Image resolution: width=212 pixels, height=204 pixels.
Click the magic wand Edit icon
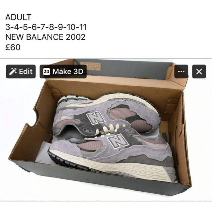coord(13,71)
